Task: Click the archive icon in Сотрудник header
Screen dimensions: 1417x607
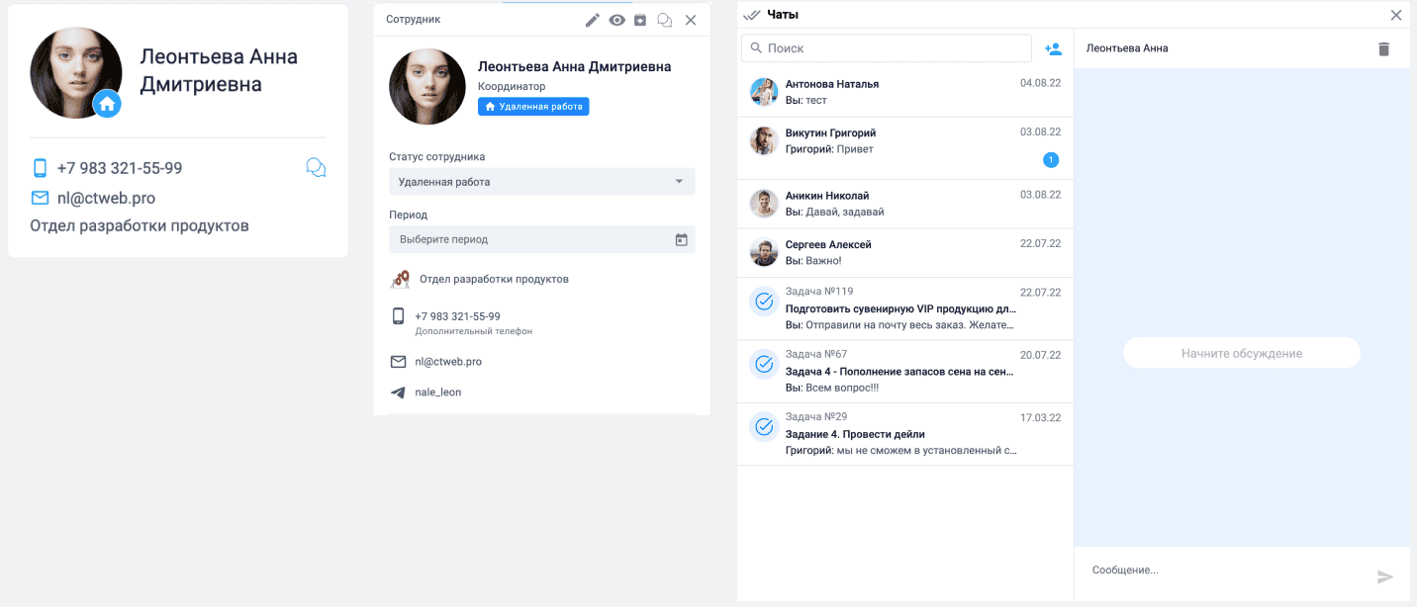Action: 640,20
